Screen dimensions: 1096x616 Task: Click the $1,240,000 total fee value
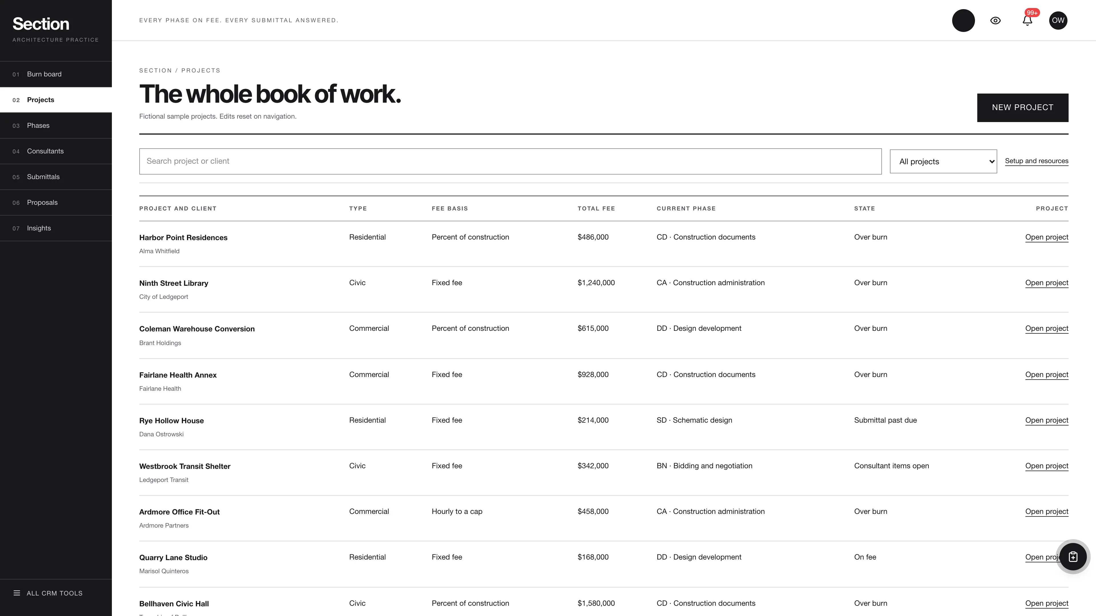click(596, 283)
